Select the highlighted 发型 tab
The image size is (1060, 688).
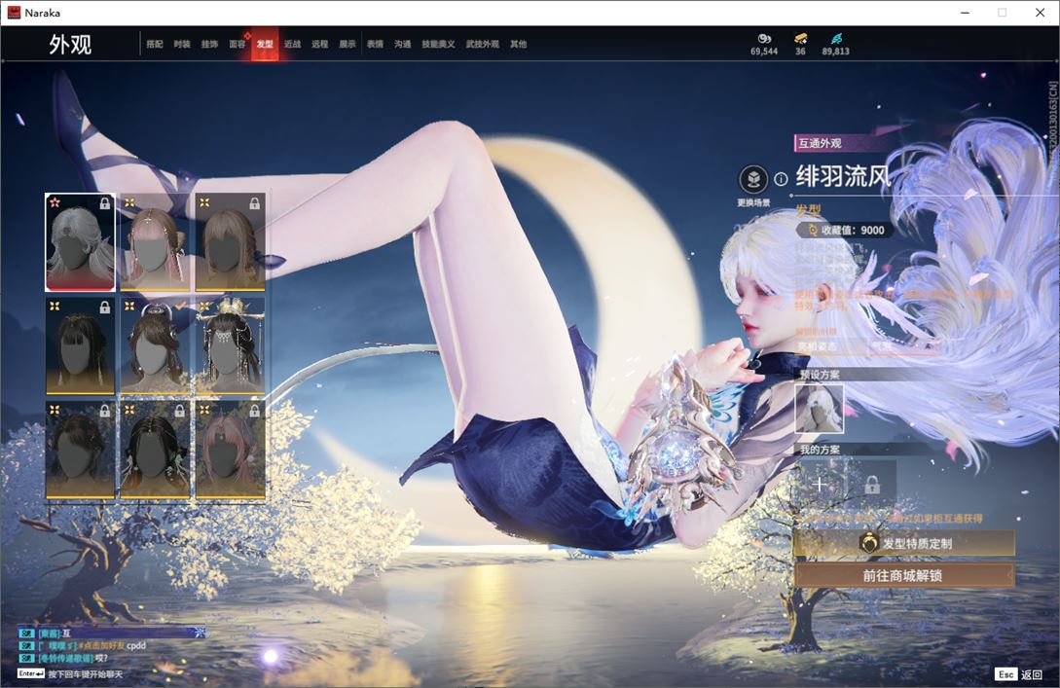click(265, 44)
